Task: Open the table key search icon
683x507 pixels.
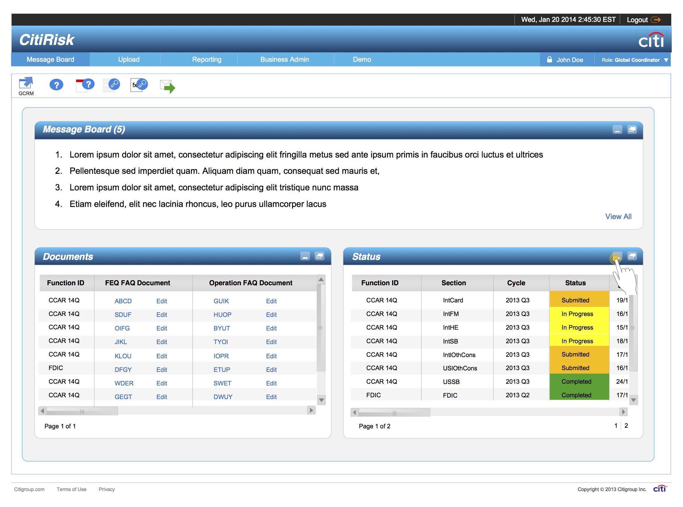Action: click(x=111, y=85)
